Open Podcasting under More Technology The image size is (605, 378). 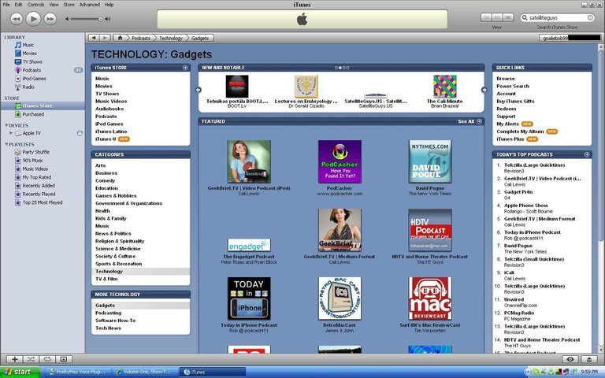point(109,313)
